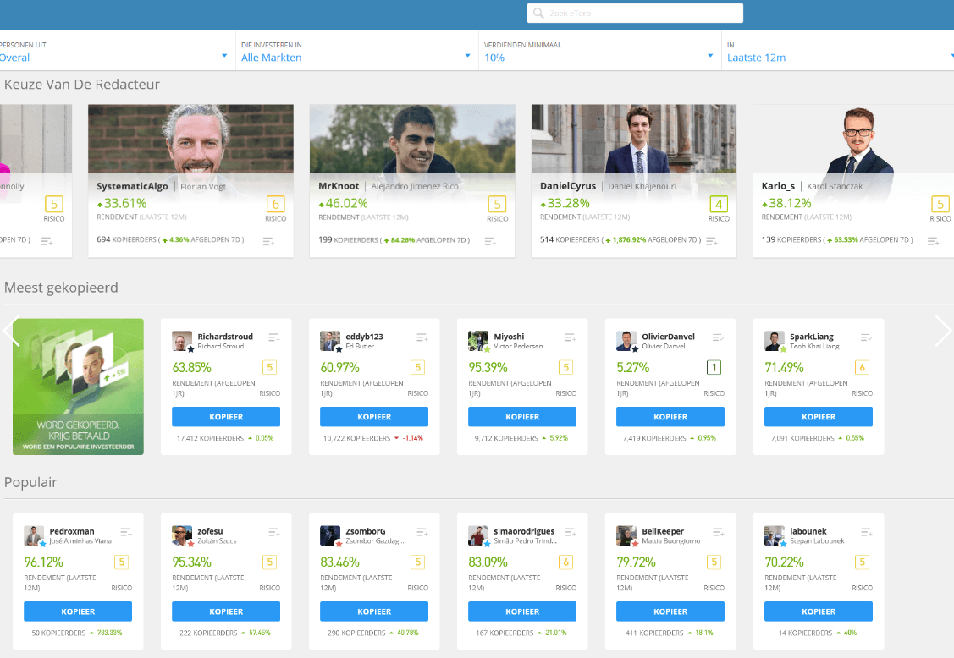Open the Laatste 12m period dropdown

838,51
